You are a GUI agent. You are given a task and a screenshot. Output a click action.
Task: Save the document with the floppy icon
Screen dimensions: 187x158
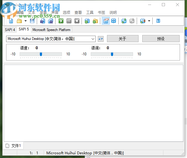point(32,21)
